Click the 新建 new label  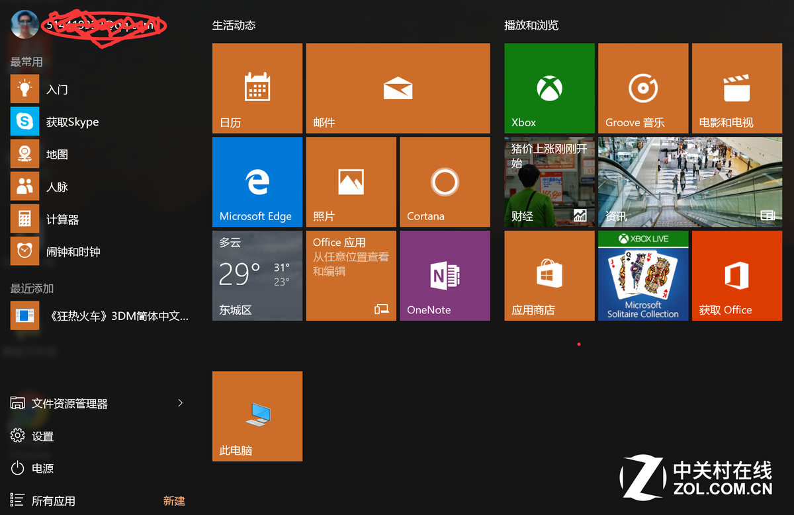click(174, 500)
